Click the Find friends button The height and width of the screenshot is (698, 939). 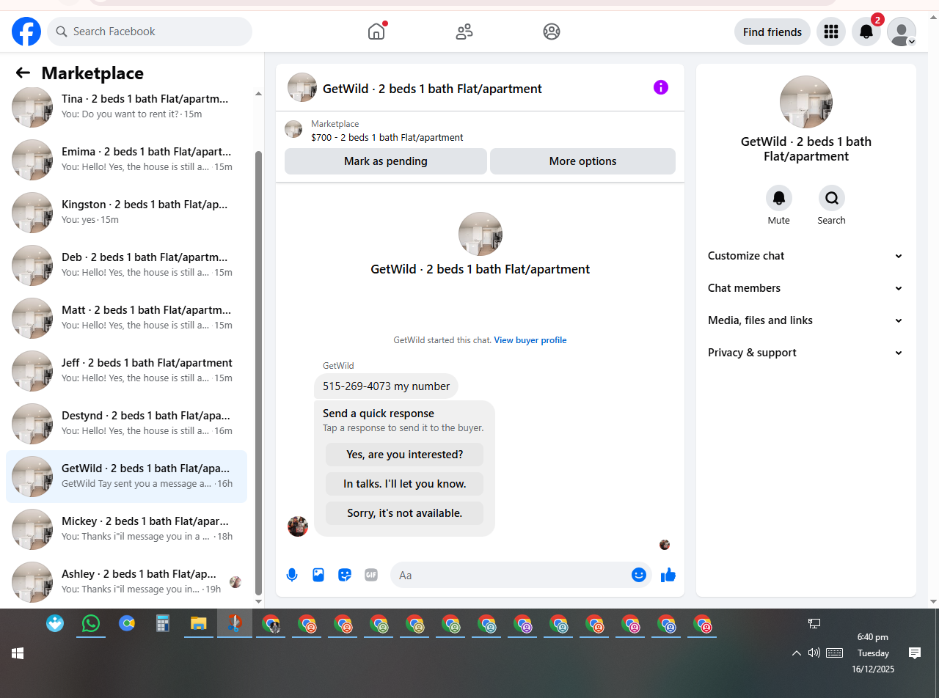pos(772,32)
